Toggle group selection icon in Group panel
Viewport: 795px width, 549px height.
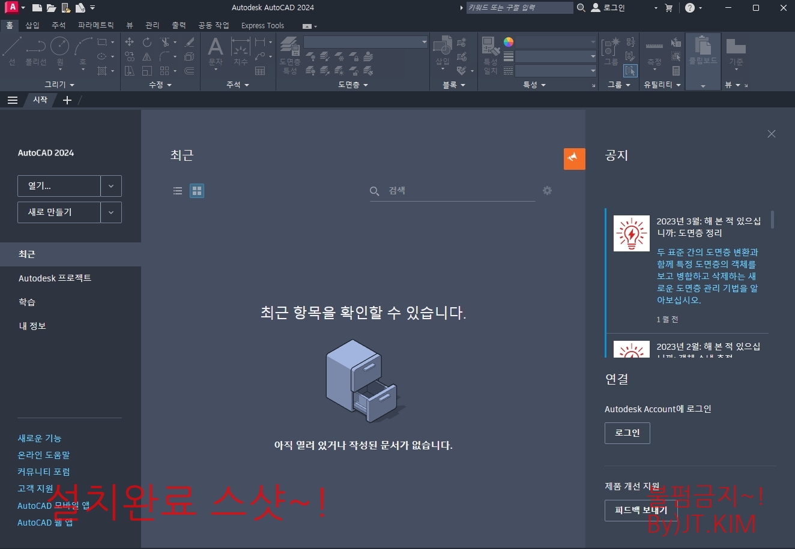[630, 71]
